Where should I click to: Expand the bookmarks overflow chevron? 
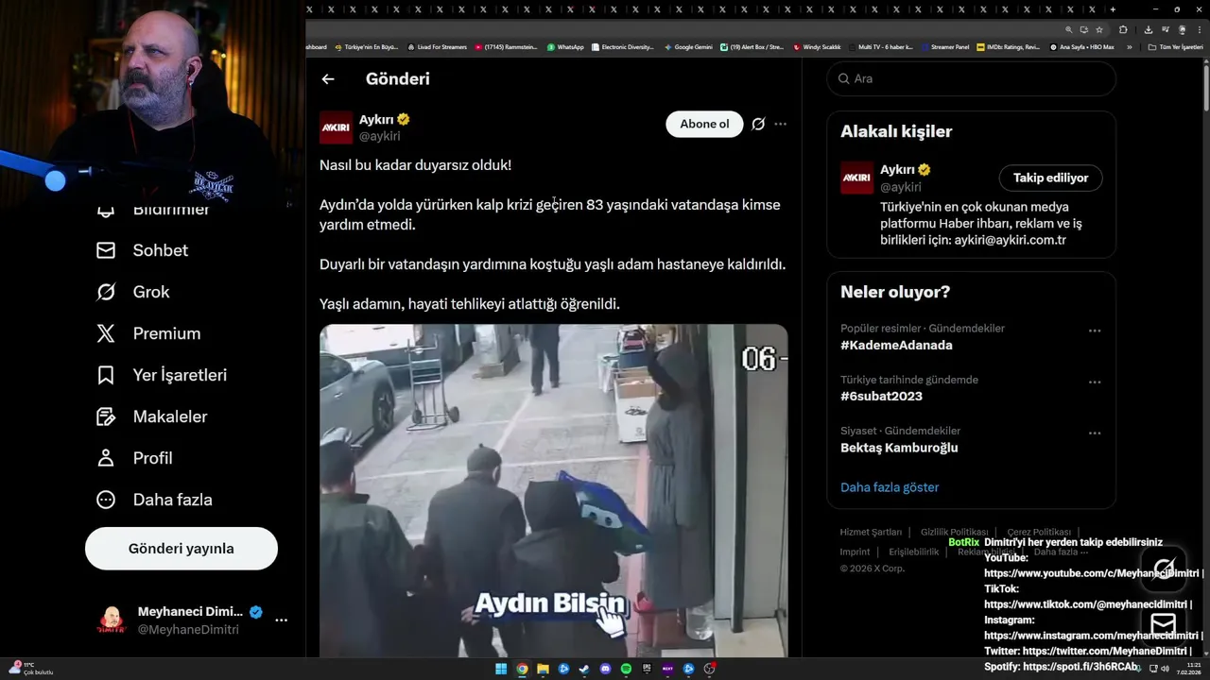1129,47
